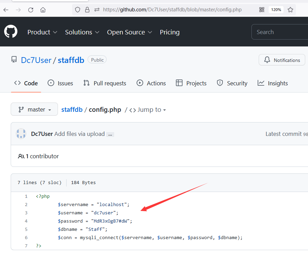This screenshot has height=257, width=308.
Task: Click the 7 lines (7 sloc) text
Action: point(39,182)
